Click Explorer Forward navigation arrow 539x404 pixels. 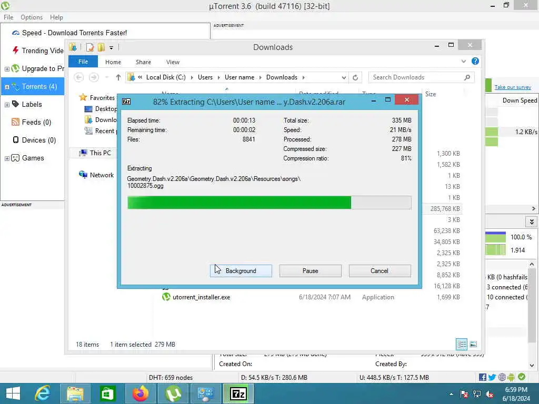click(94, 77)
